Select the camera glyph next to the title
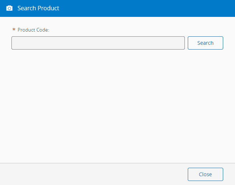Screen dimensions: 235x185 (x=9, y=8)
